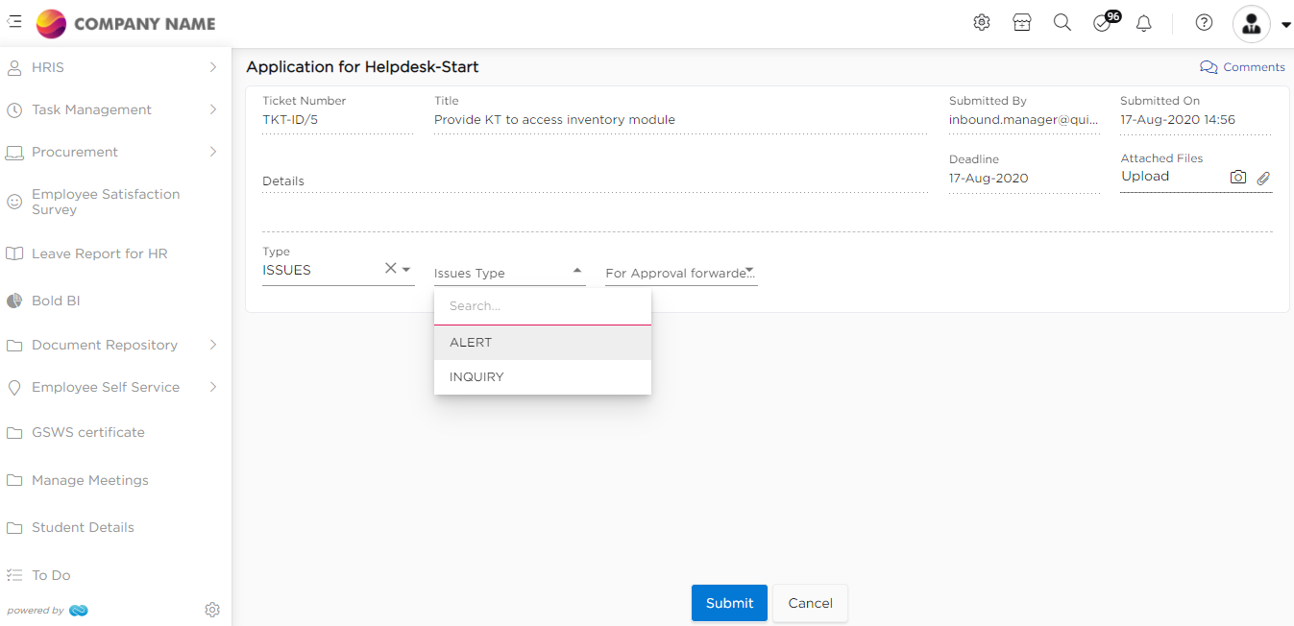Click the Title field text
The image size is (1294, 626).
coord(554,120)
